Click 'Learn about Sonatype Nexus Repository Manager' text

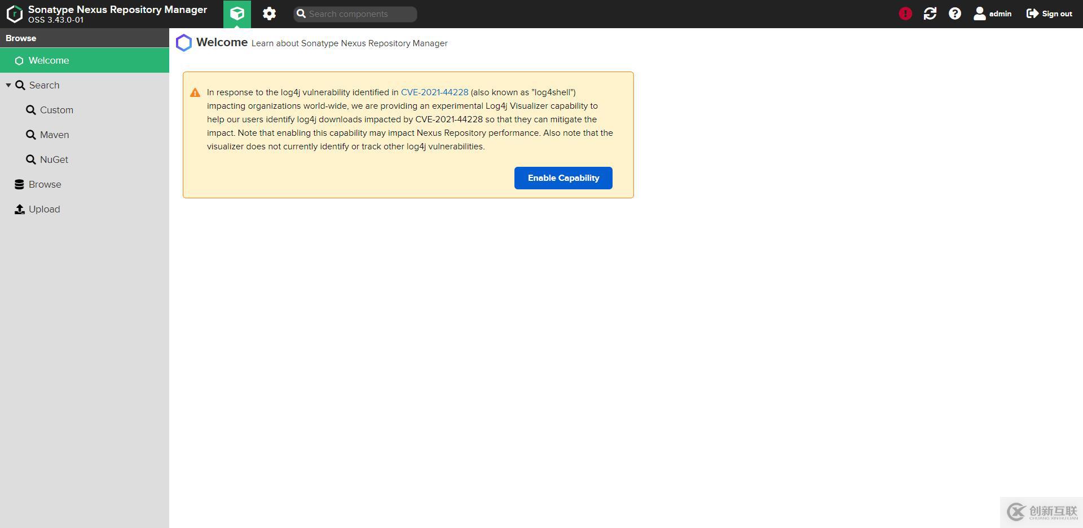[349, 43]
